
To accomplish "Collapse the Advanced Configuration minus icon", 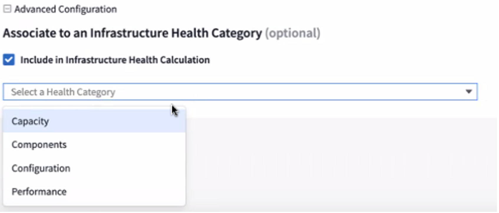I will pyautogui.click(x=7, y=9).
